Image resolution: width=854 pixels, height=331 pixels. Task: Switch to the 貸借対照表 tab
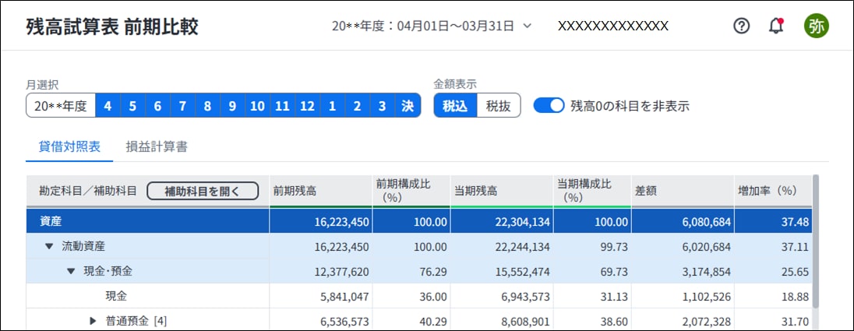pos(69,146)
